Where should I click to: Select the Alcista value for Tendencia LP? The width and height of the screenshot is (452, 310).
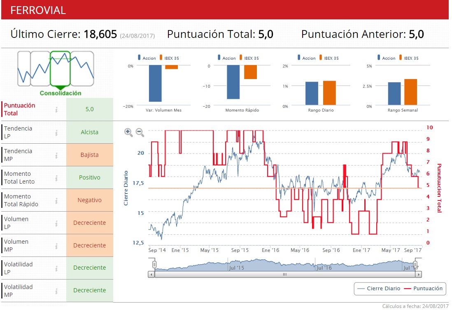pos(90,132)
